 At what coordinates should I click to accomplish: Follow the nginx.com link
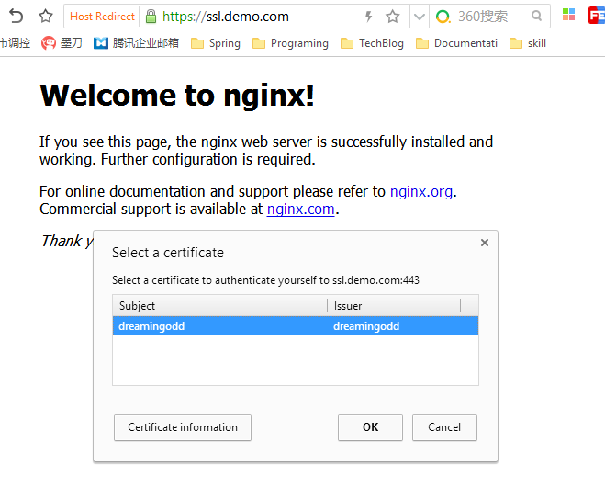[x=300, y=209]
